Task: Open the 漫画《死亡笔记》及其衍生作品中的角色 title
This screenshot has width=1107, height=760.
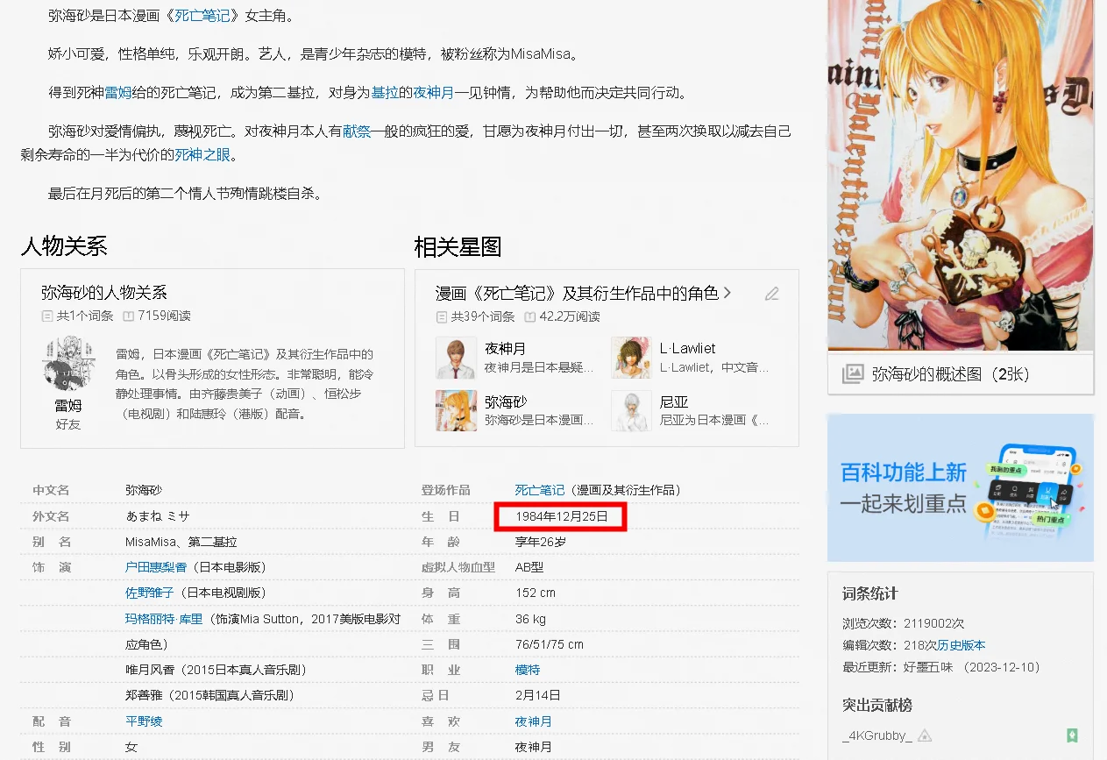Action: pyautogui.click(x=577, y=293)
